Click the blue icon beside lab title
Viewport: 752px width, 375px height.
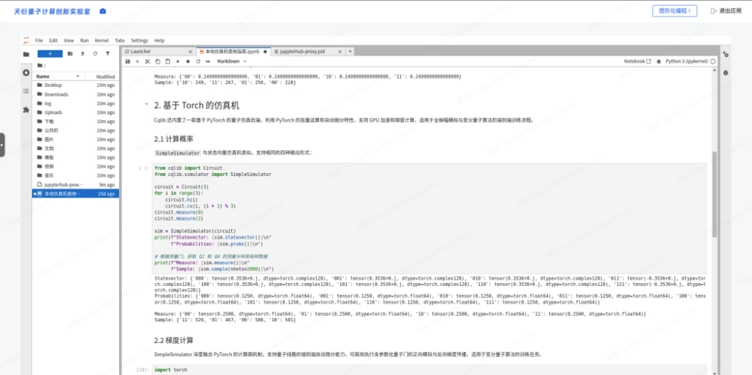point(103,11)
